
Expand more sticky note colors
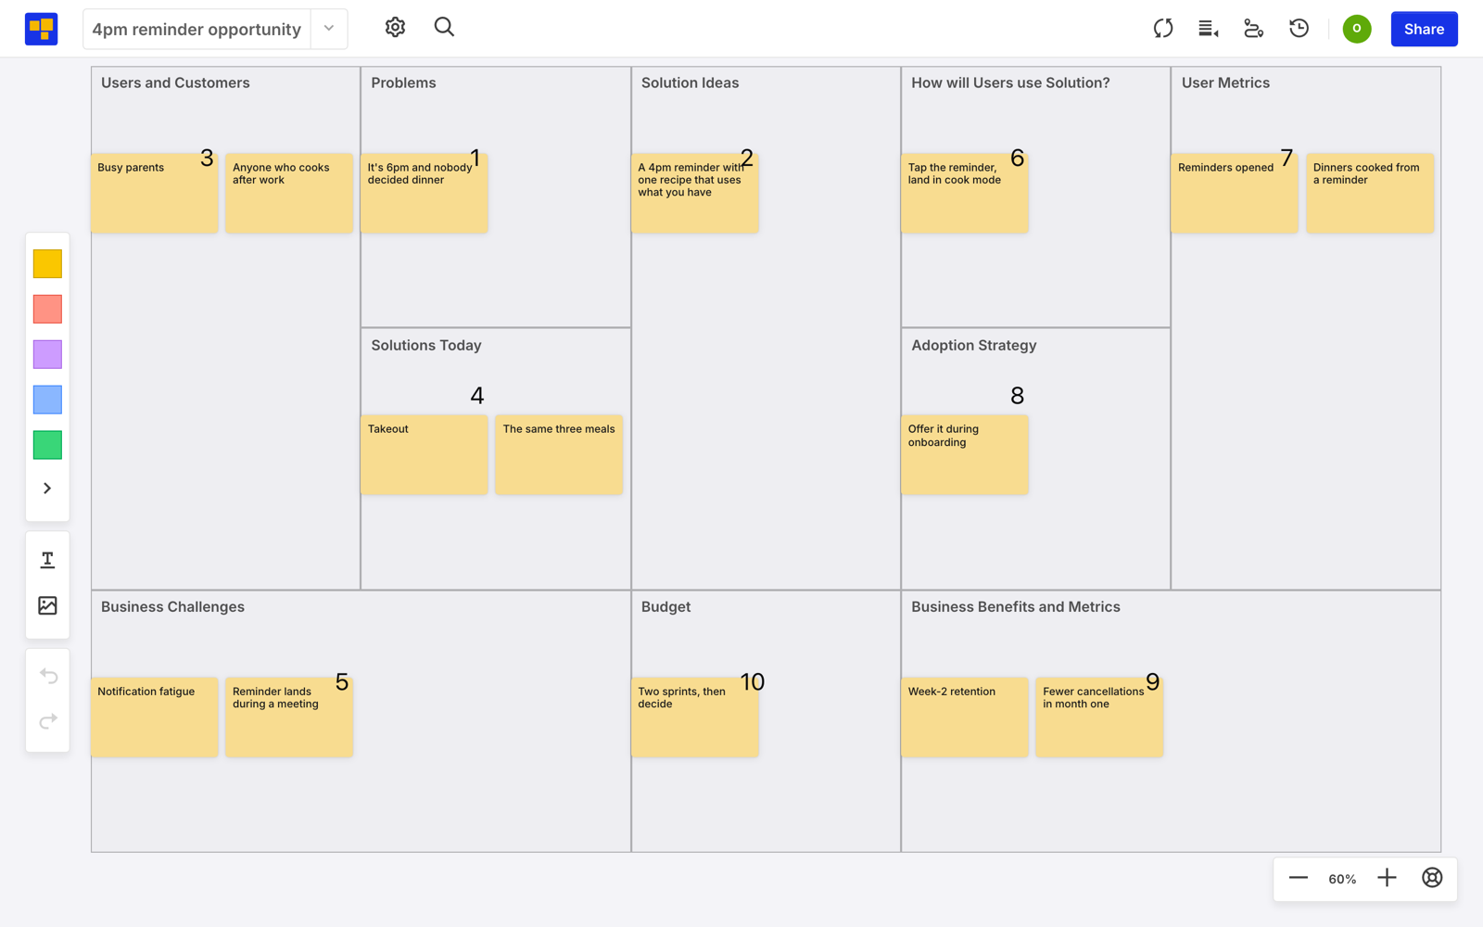(x=47, y=489)
